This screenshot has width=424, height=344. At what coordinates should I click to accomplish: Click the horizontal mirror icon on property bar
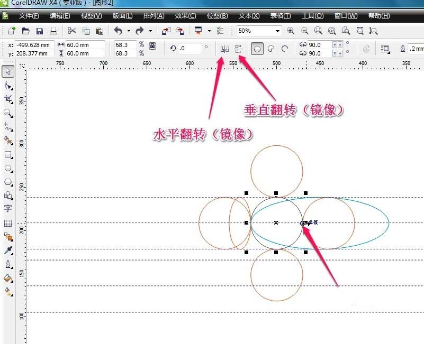(x=224, y=48)
